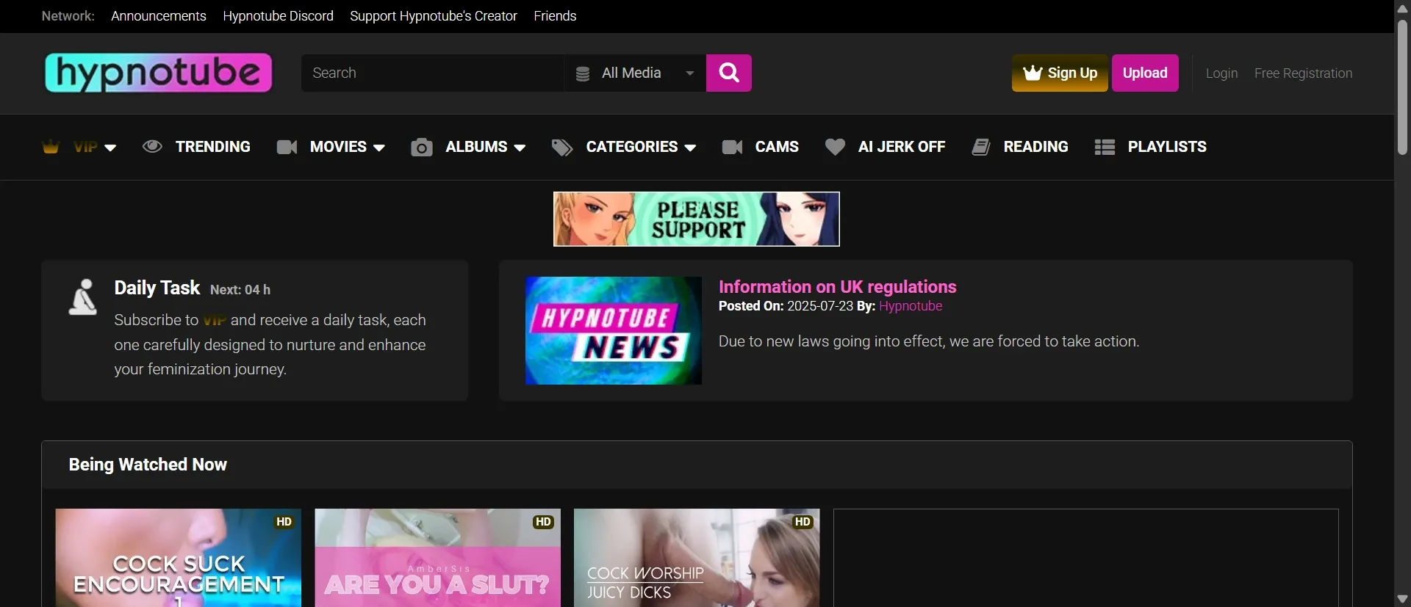Viewport: 1411px width, 607px height.
Task: Click the Categories tags icon
Action: (562, 148)
